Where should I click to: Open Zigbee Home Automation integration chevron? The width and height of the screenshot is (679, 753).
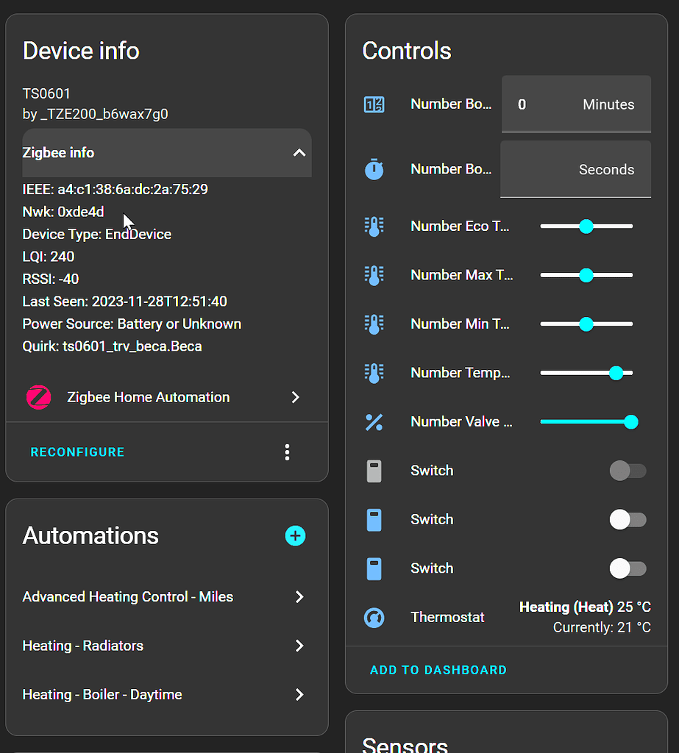point(296,397)
